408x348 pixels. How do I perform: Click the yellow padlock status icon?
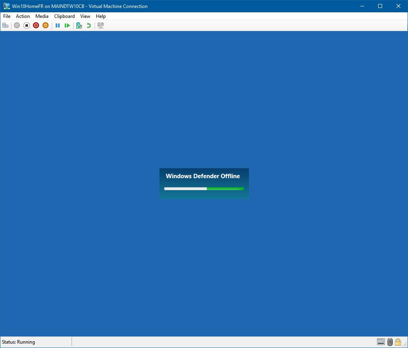(x=398, y=342)
